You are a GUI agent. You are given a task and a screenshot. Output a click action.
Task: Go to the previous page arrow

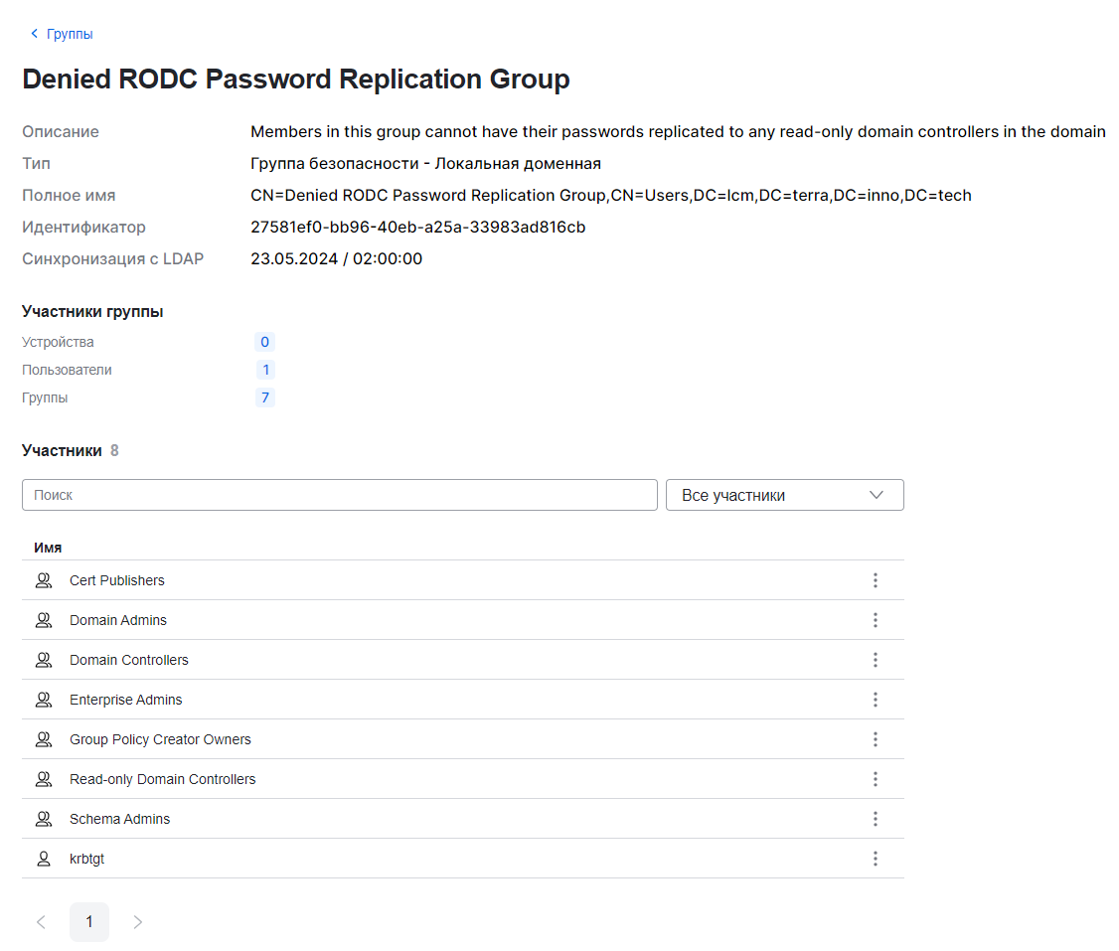[41, 922]
